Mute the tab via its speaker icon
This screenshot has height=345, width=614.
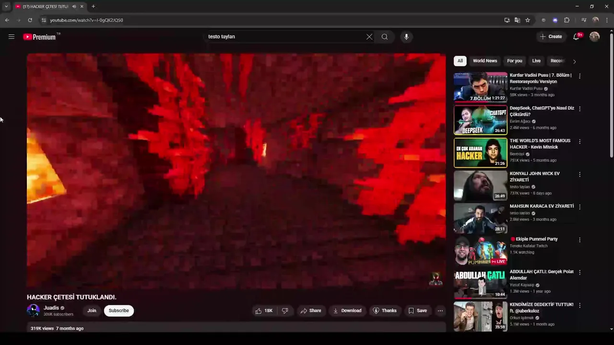click(74, 6)
